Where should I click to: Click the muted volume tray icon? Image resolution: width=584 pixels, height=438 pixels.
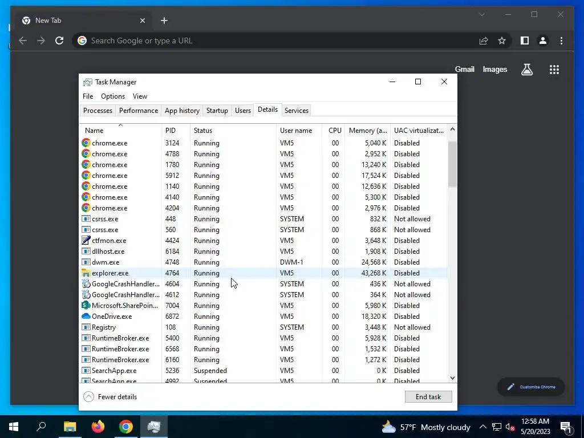click(x=510, y=427)
